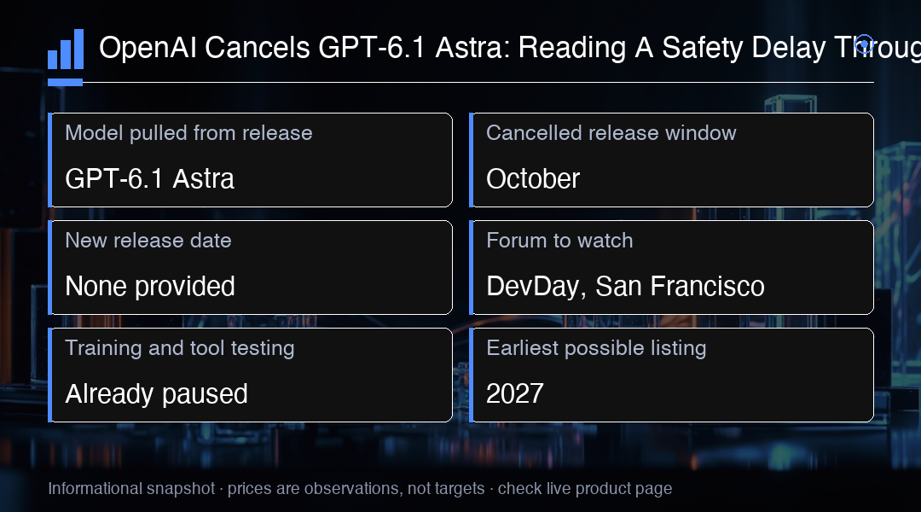Click the blue underline beneath the logo
921x512 pixels.
(x=65, y=82)
